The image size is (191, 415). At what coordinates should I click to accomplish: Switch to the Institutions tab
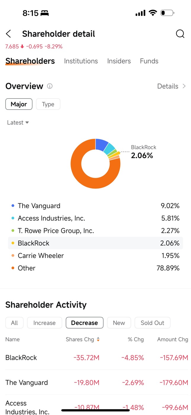(x=81, y=61)
